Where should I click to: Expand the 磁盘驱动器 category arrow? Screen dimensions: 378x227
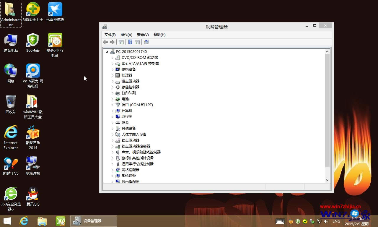(113, 81)
